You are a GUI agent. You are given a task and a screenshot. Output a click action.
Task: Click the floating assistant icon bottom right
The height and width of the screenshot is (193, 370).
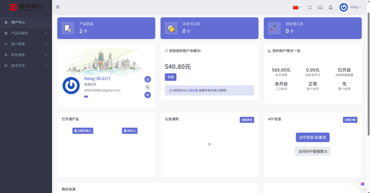(362, 184)
